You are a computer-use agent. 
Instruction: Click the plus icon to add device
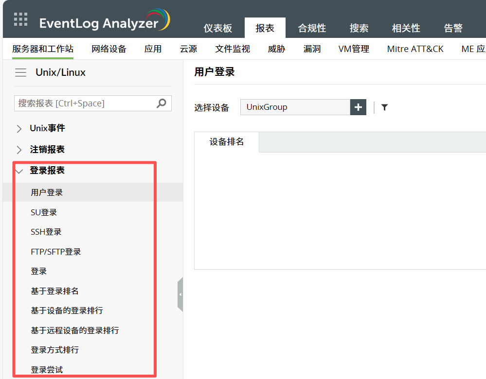tap(358, 107)
